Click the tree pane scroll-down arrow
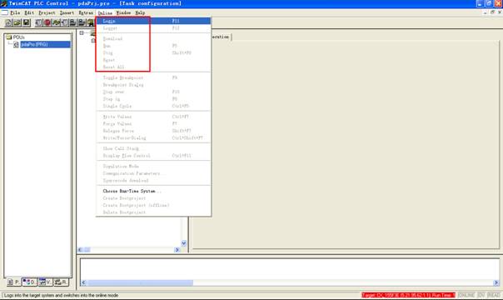This screenshot has height=300, width=503. click(x=184, y=243)
